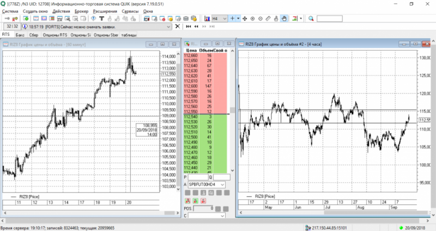Click the connect (key) icon in toolbar
Viewport: 436px width, 231px height.
tap(7, 18)
